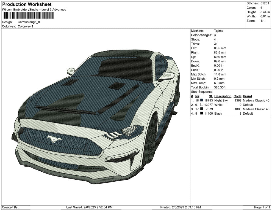Click the Tajima machine value
The height and width of the screenshot is (210, 272).
pyautogui.click(x=219, y=31)
